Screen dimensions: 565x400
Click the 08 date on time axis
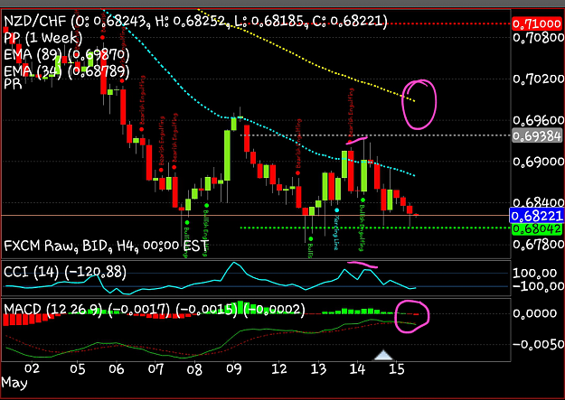click(194, 368)
